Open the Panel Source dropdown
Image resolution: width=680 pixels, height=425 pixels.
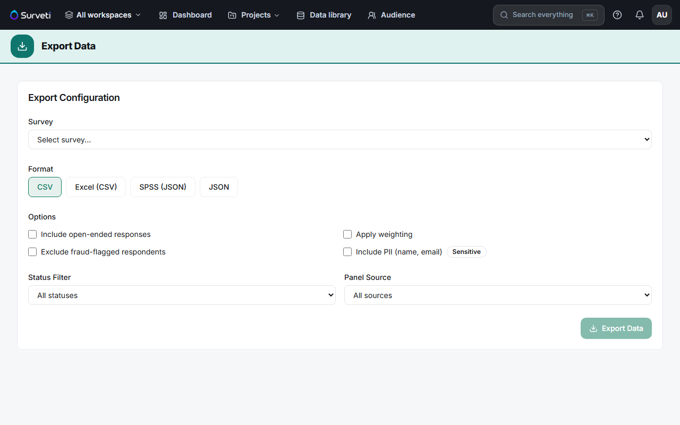coord(498,295)
